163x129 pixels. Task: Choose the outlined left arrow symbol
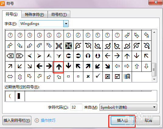pyautogui.click(x=117, y=66)
